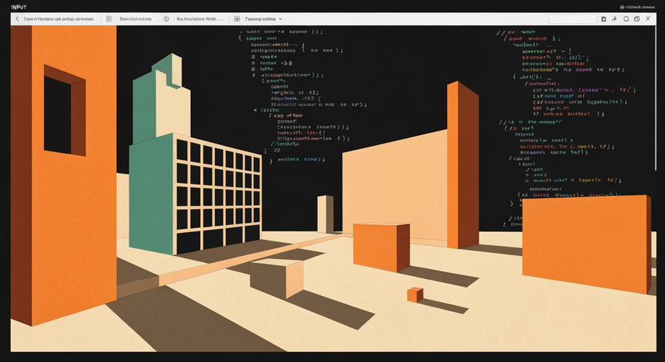Switch to the second tab beside the document icon

tap(135, 18)
